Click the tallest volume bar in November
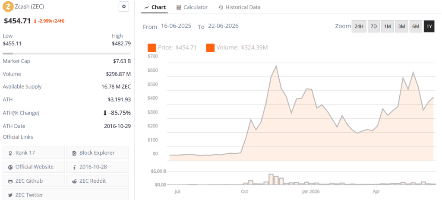The width and height of the screenshot is (442, 200). pyautogui.click(x=271, y=179)
